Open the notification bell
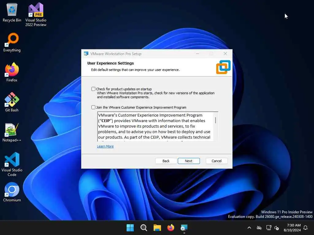This screenshot has height=235, width=314. tap(305, 228)
